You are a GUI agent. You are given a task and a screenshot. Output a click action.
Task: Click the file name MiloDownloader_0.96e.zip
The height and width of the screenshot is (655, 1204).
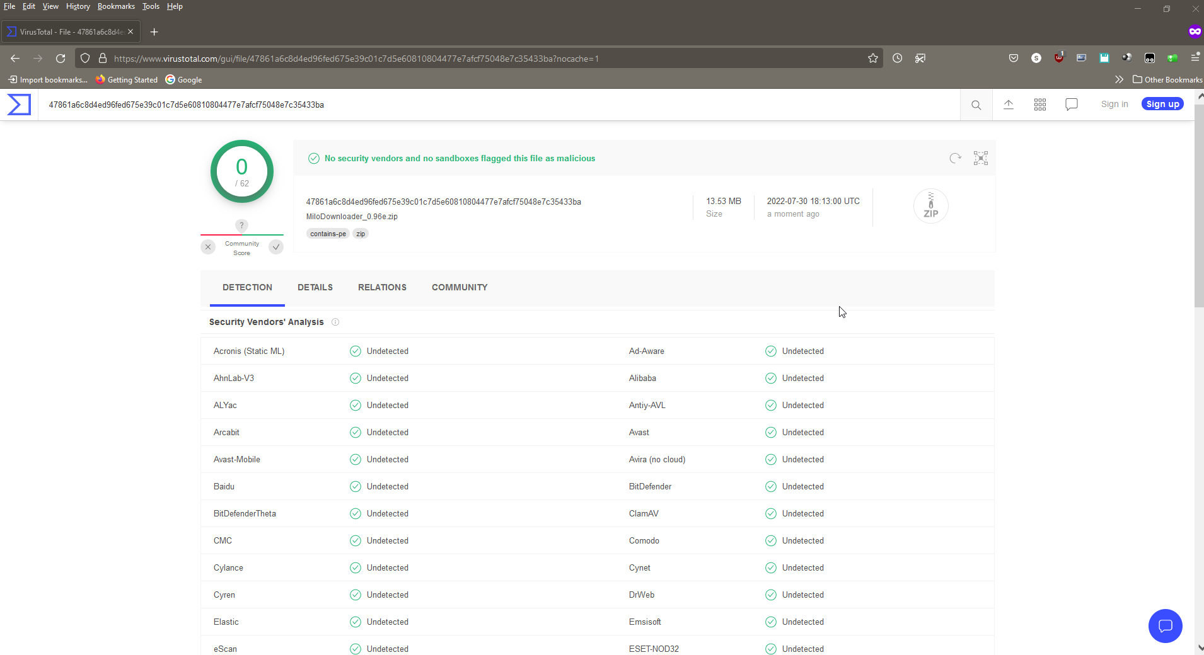(x=352, y=217)
